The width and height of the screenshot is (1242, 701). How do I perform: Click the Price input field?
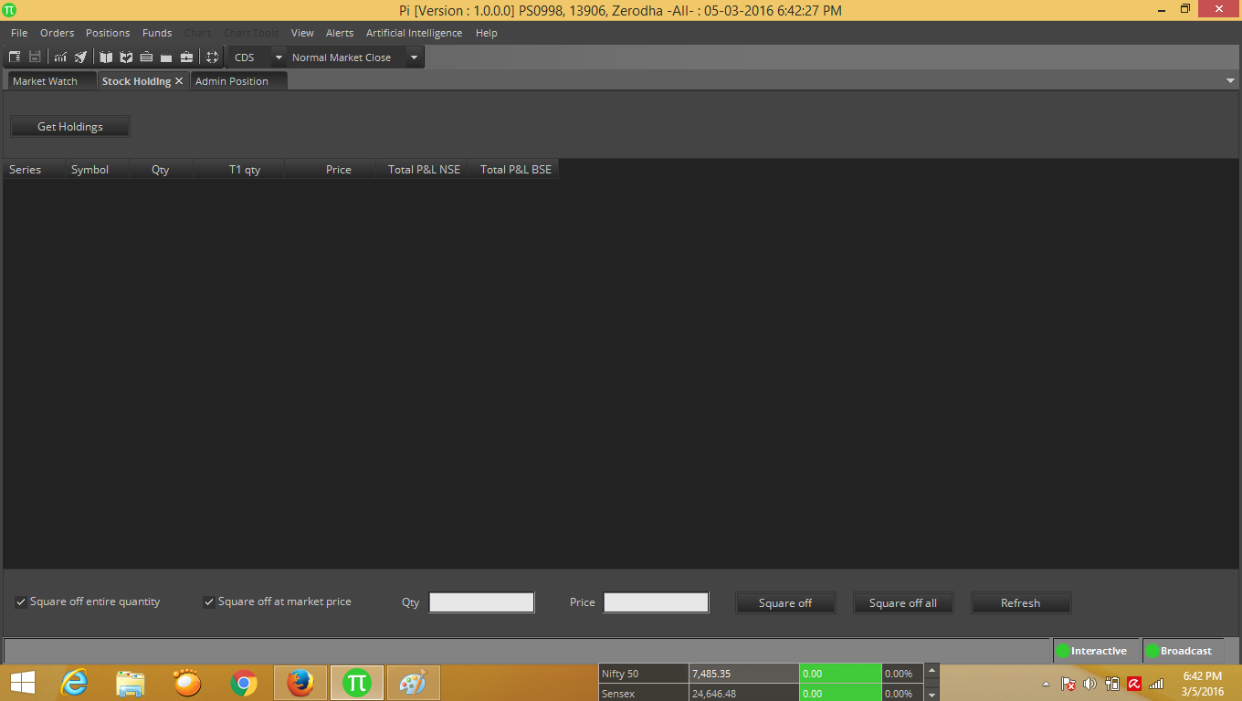(656, 602)
